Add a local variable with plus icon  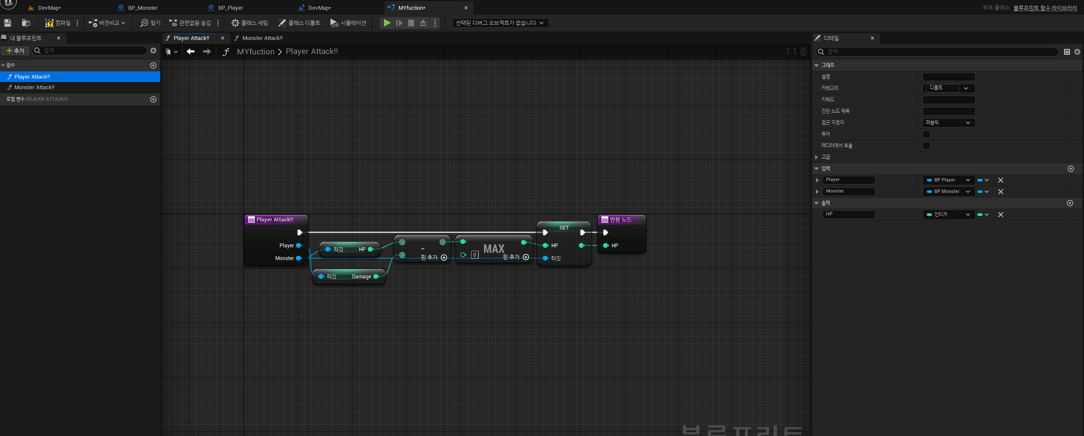tap(153, 99)
